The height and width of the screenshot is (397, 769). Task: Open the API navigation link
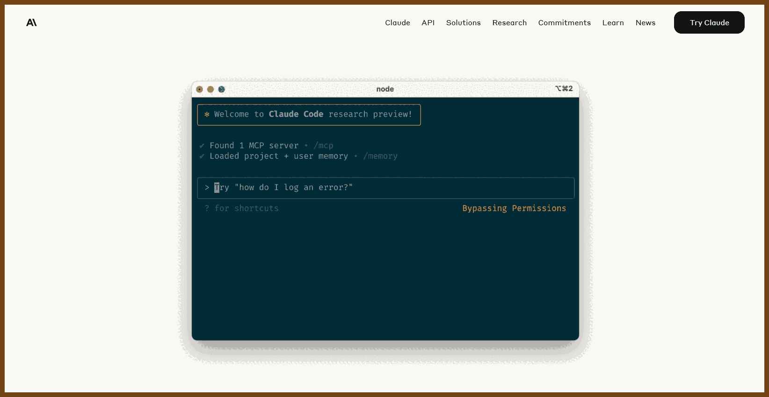(428, 22)
